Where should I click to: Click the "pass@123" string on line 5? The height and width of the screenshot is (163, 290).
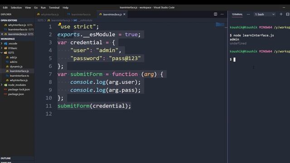125,58
